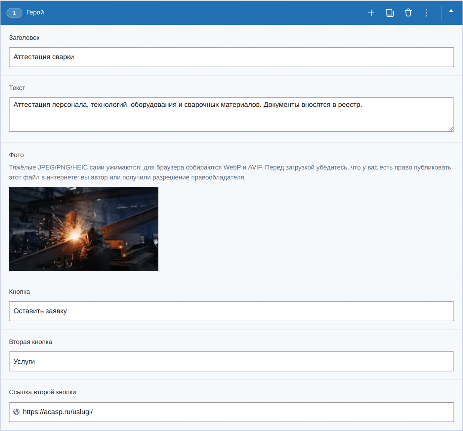This screenshot has height=431, width=463.
Task: Delete the Герой block via trash icon
Action: tap(408, 13)
